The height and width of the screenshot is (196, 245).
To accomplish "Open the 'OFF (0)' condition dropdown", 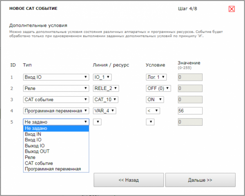I will click(158, 88).
